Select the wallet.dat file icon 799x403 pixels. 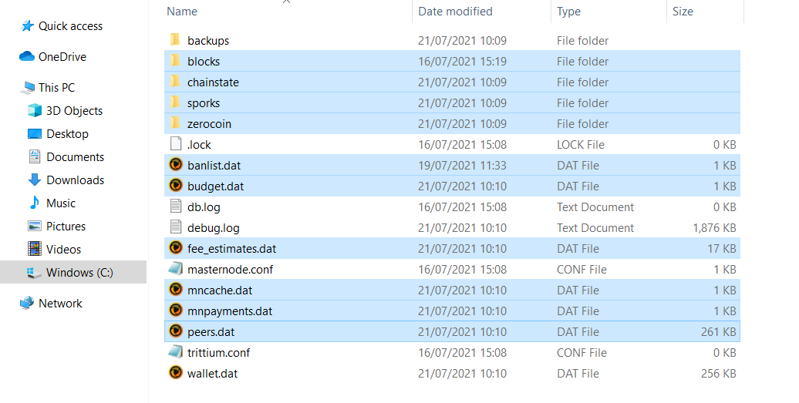pyautogui.click(x=176, y=373)
